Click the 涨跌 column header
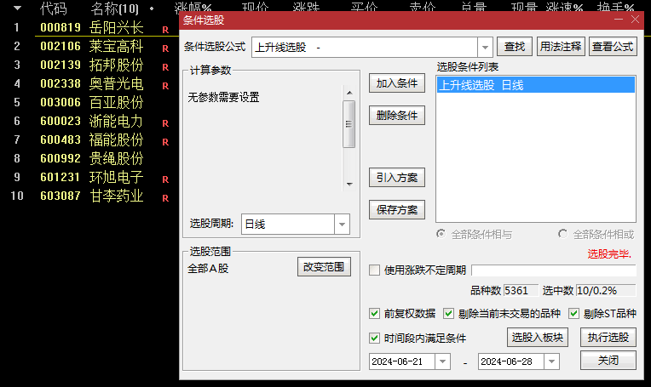651x387 pixels. point(306,6)
